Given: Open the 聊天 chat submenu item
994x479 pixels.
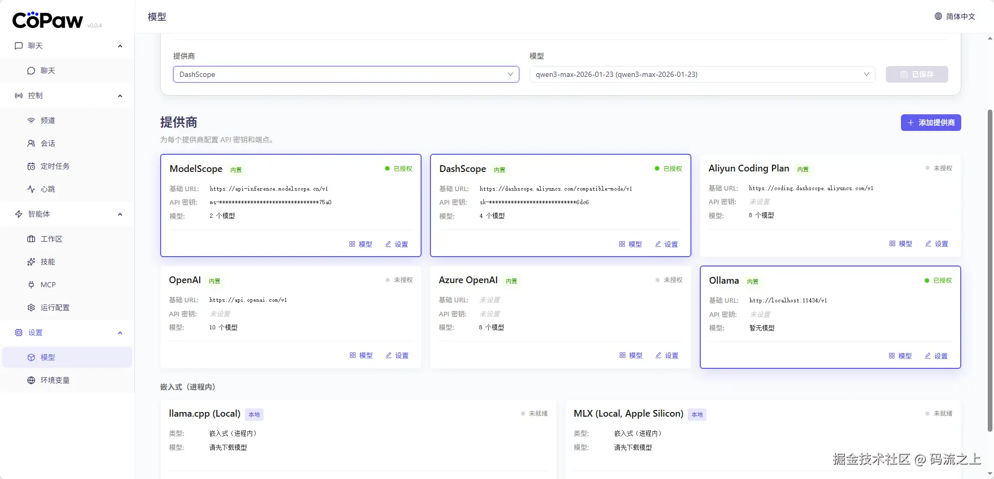Looking at the screenshot, I should pos(48,71).
